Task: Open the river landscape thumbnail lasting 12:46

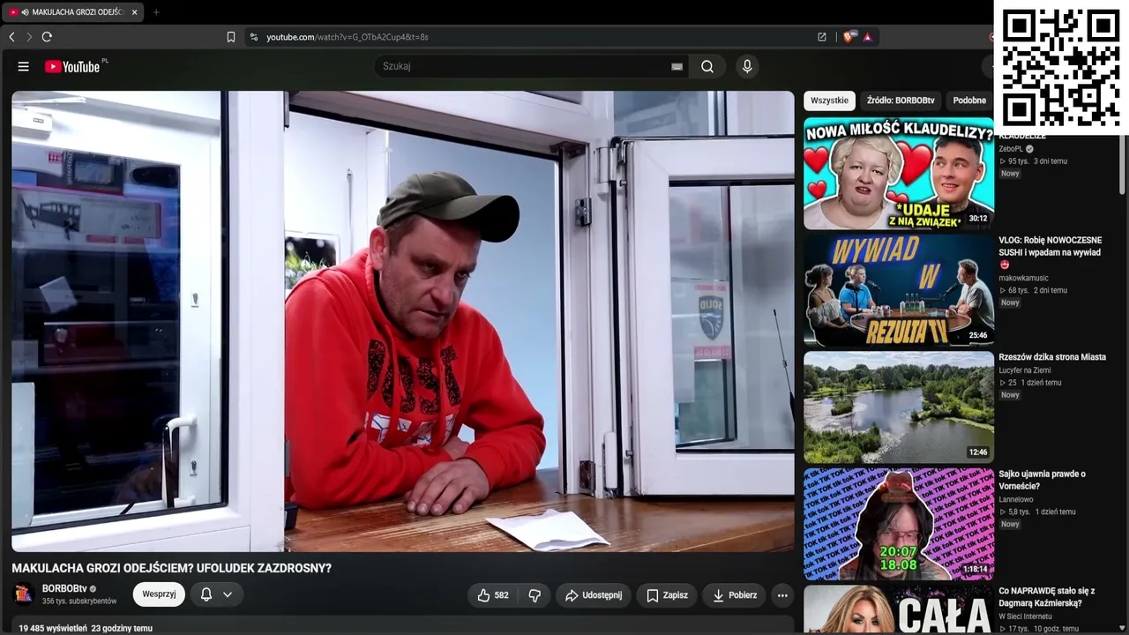Action: [x=899, y=407]
